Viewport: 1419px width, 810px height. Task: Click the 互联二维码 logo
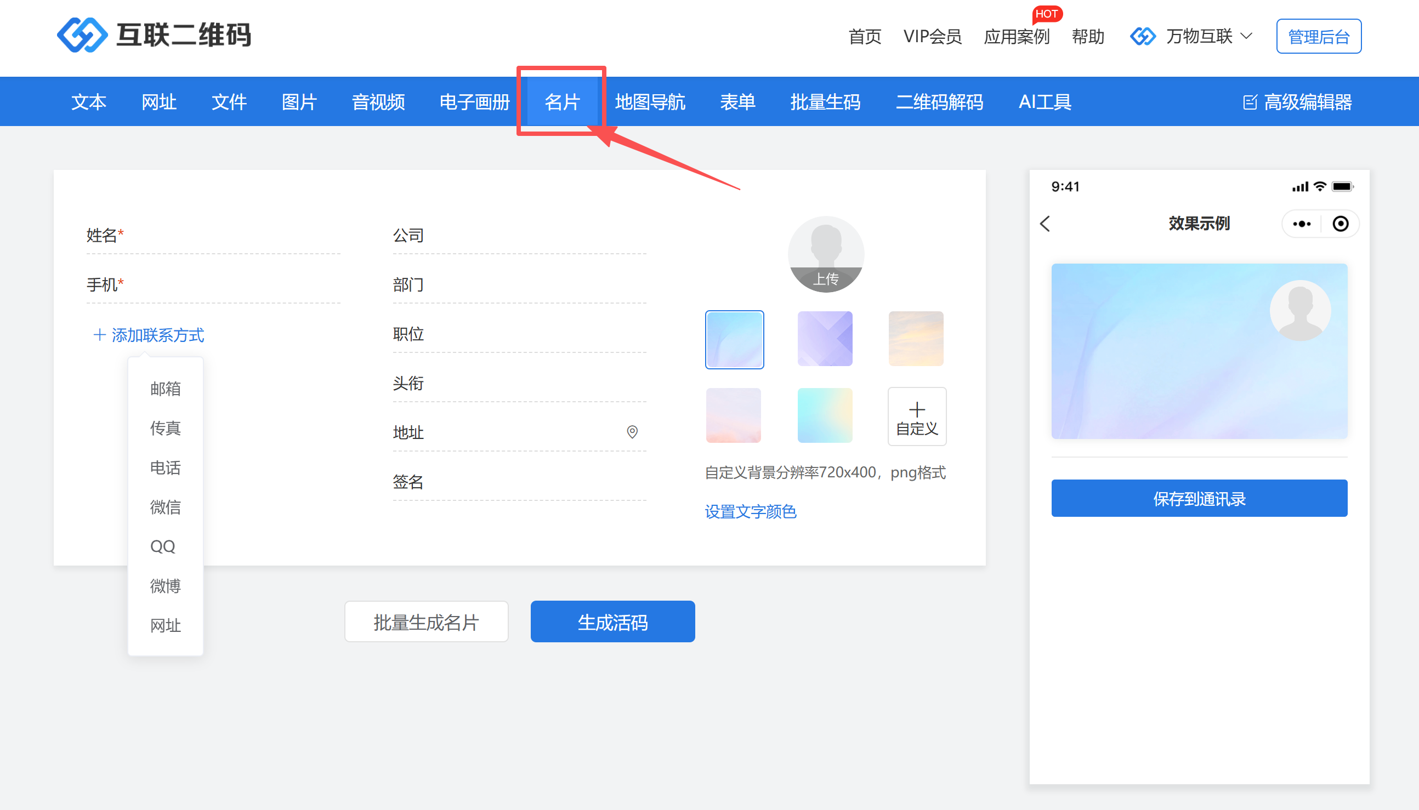(x=154, y=35)
